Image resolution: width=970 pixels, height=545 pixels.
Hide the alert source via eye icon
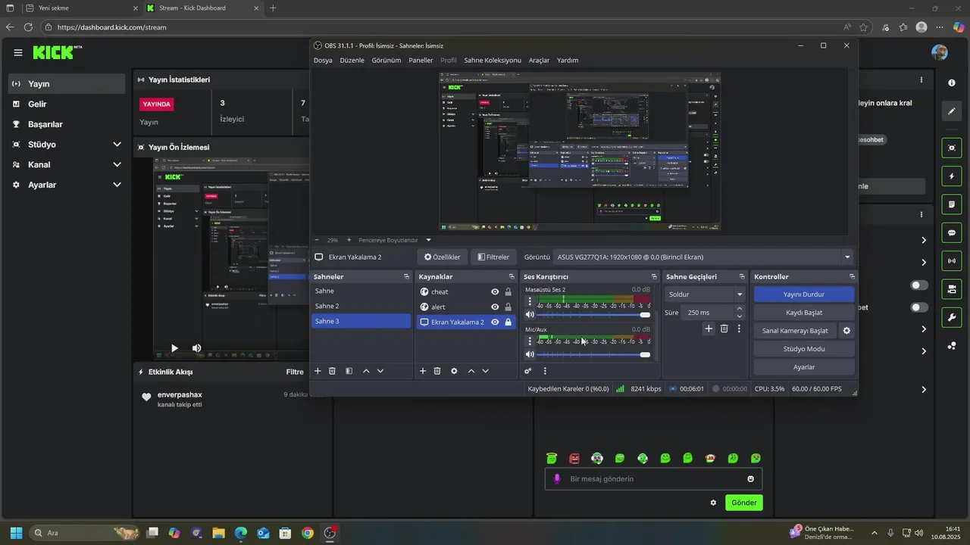point(495,307)
